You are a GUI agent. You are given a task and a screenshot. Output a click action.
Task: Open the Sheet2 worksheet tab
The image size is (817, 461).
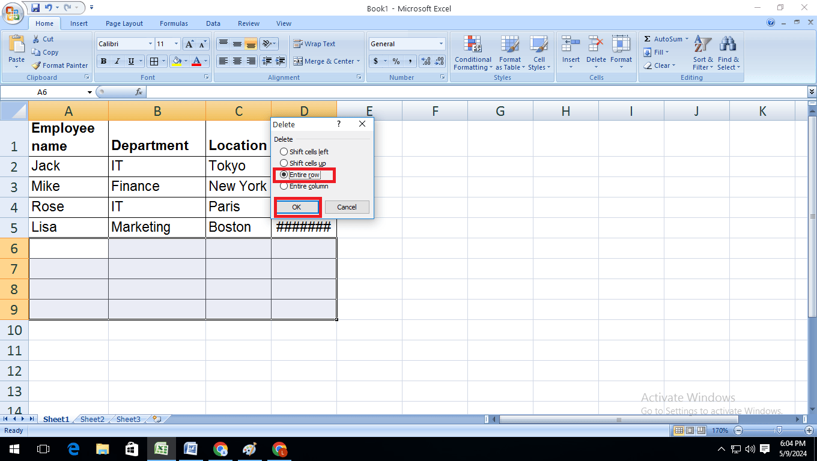coord(91,419)
